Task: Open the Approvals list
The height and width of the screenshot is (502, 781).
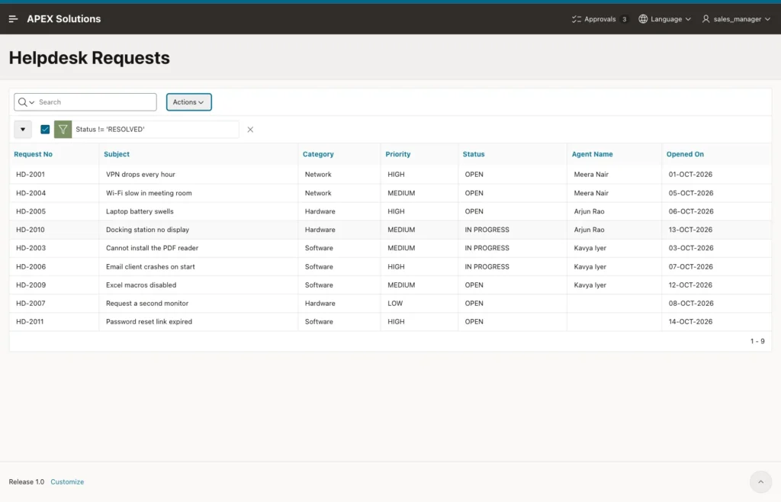Action: (599, 19)
